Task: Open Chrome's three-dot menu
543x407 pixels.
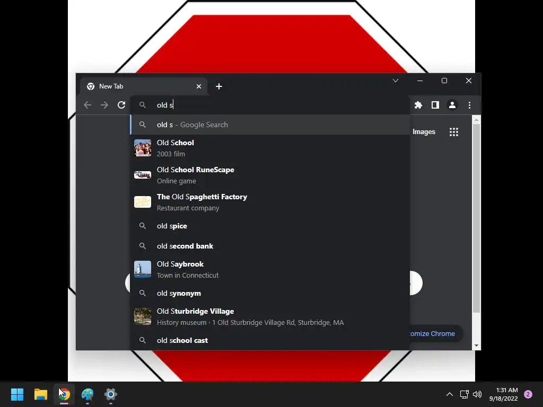Action: point(470,105)
